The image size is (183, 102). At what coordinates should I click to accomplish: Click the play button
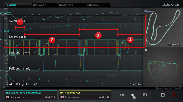coord(133,95)
